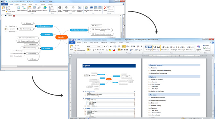Open the font size 12 dropdown
This screenshot has height=119, width=215.
pos(102,47)
